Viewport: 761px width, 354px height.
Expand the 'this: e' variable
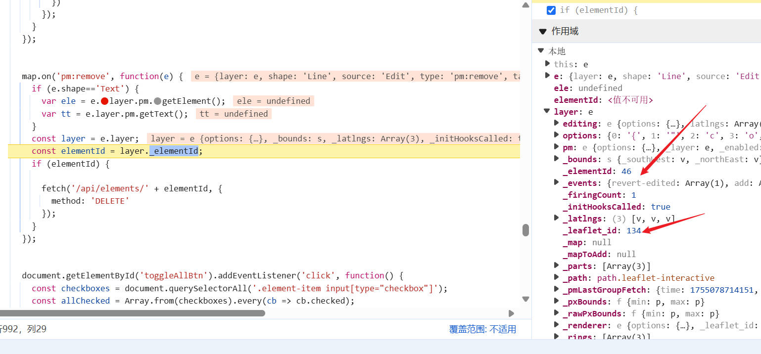point(547,64)
